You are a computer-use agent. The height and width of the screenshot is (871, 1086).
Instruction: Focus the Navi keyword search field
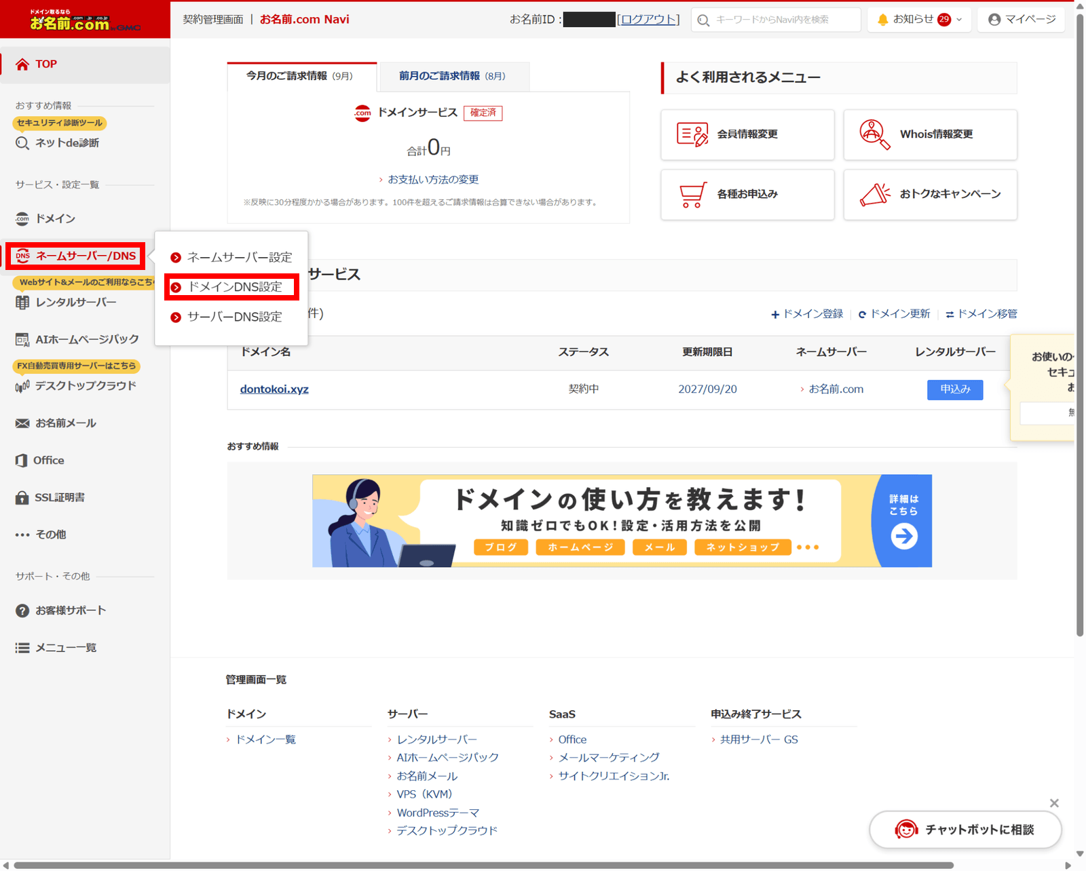776,20
